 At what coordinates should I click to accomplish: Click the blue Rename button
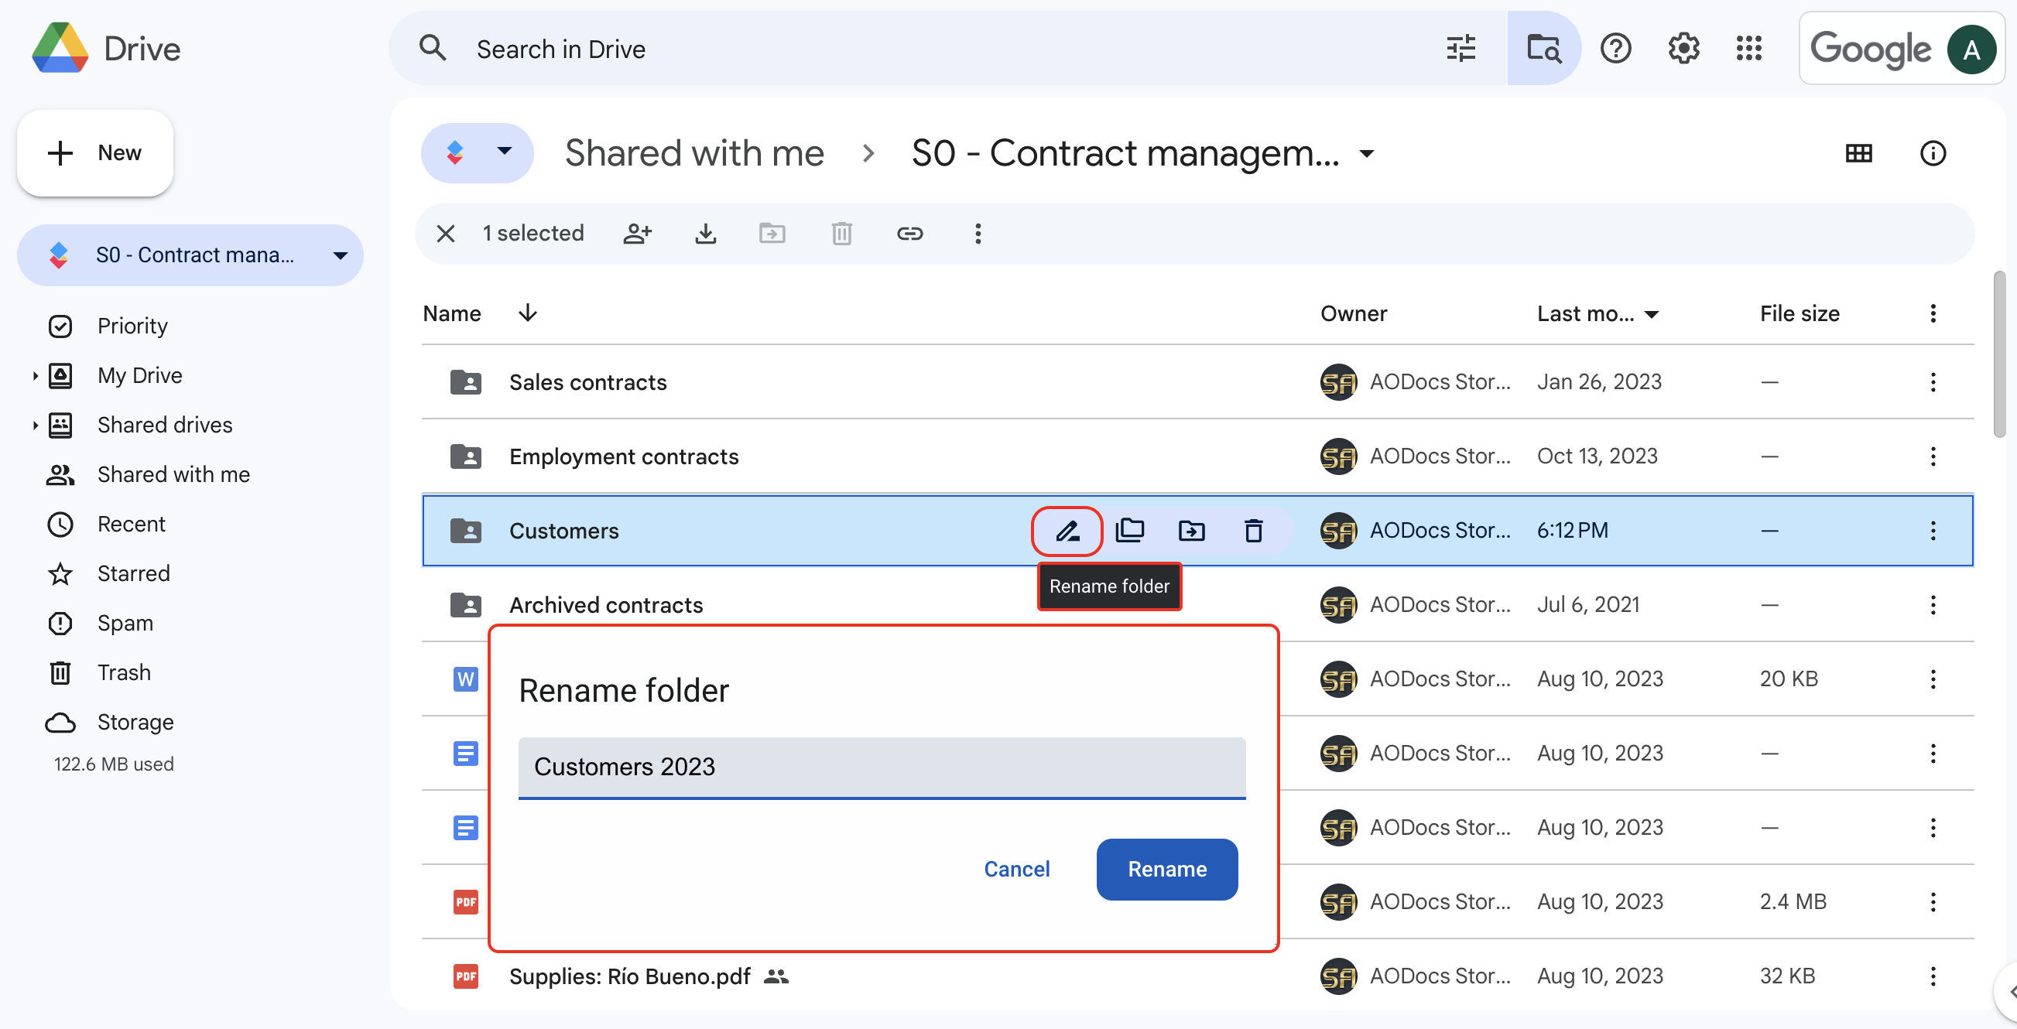point(1166,870)
